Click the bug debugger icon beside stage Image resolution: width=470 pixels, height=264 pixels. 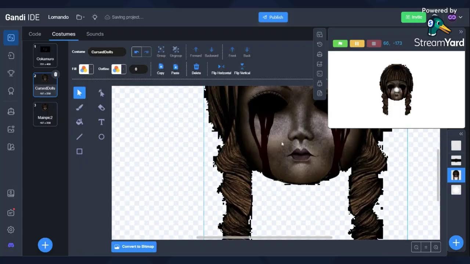click(319, 84)
